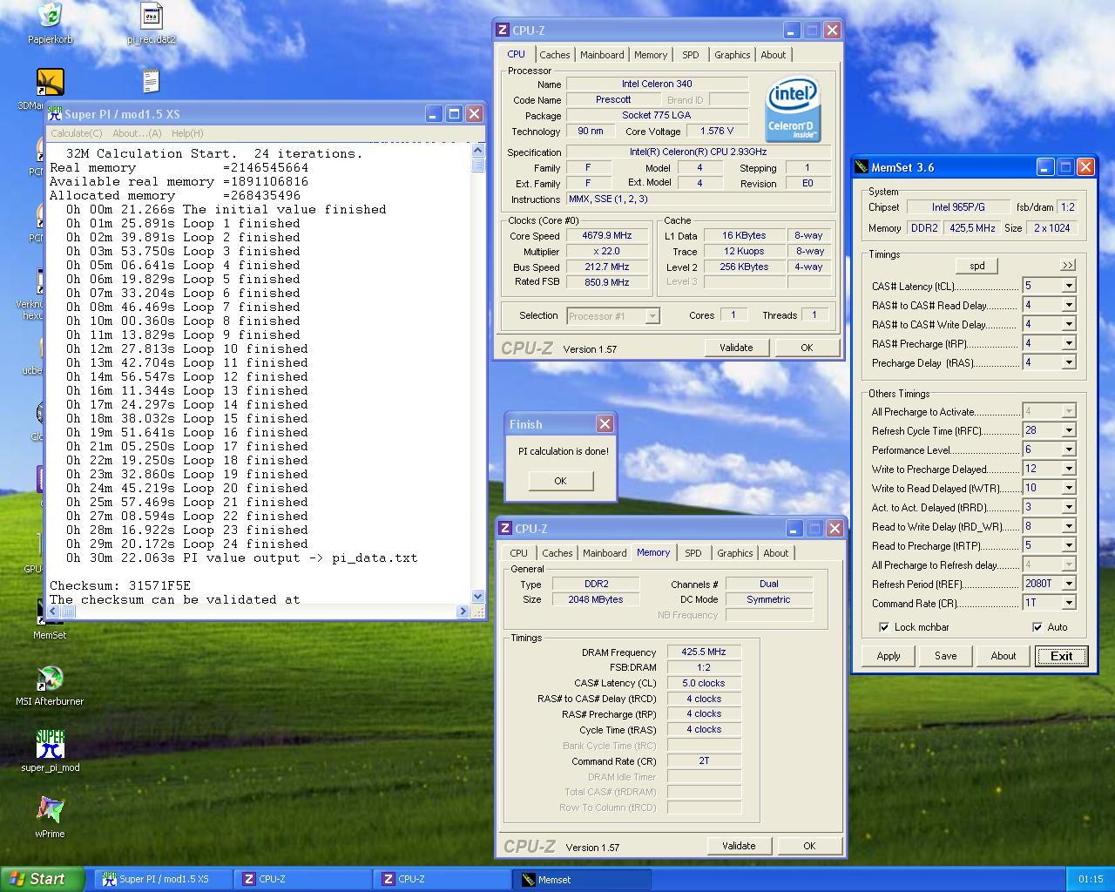Click Validate in the lower CPU-Z window
This screenshot has height=892, width=1115.
coord(739,846)
